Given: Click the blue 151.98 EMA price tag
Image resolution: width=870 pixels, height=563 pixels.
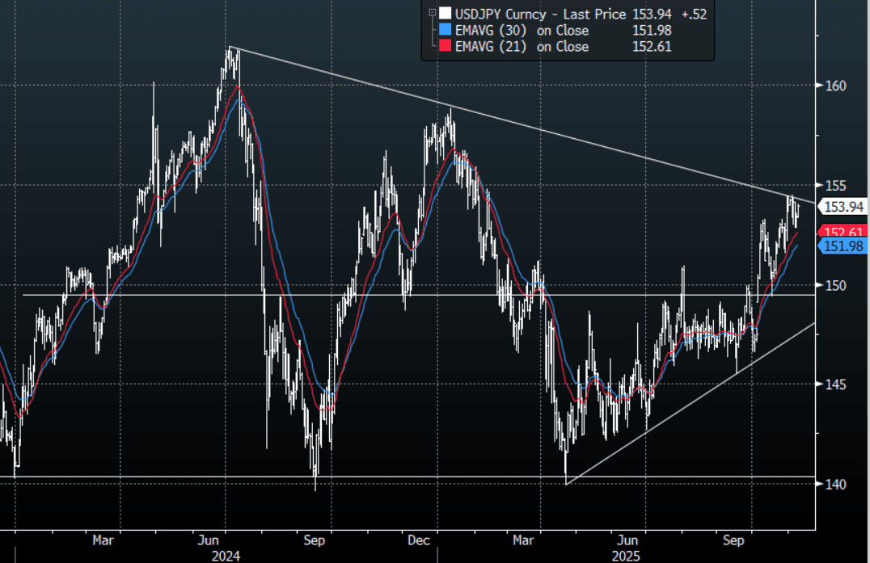Looking at the screenshot, I should click(x=843, y=246).
